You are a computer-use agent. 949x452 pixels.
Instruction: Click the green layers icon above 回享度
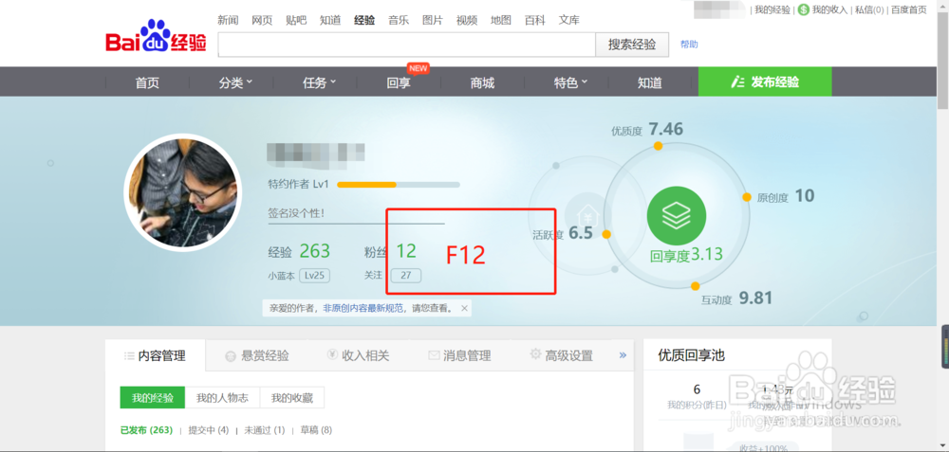(676, 216)
